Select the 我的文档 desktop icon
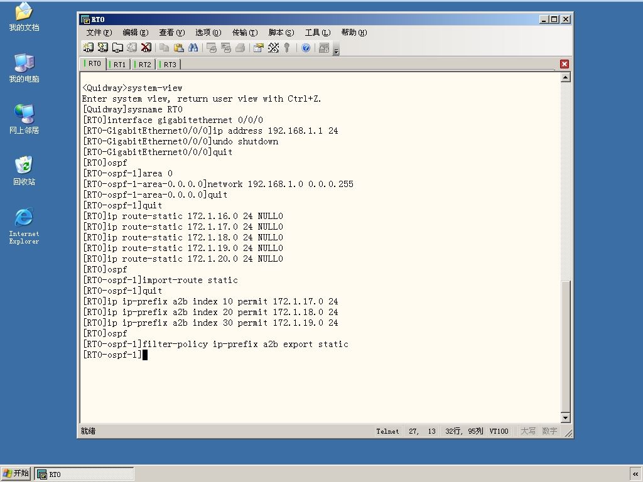 tap(24, 16)
